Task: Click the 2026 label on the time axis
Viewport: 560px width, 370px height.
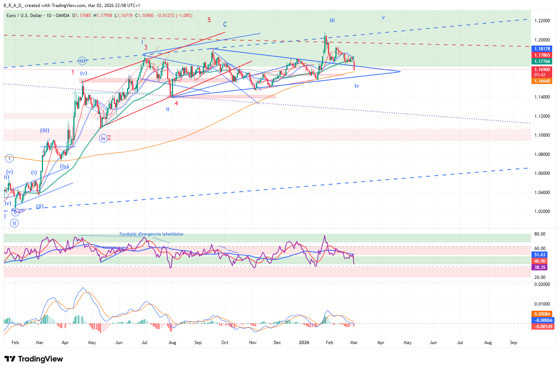Action: pos(304,343)
